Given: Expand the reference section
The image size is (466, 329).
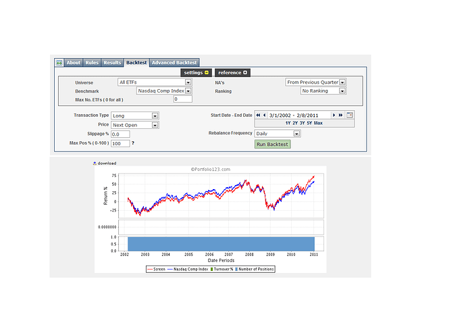Looking at the screenshot, I should click(232, 72).
